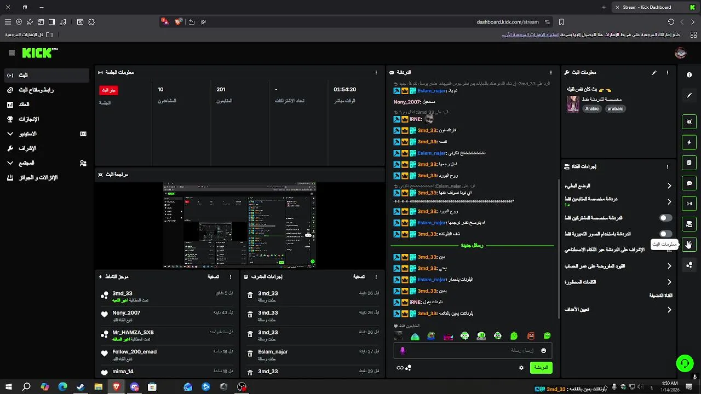Send message with green الدردشة button
701x394 pixels.
[541, 368]
